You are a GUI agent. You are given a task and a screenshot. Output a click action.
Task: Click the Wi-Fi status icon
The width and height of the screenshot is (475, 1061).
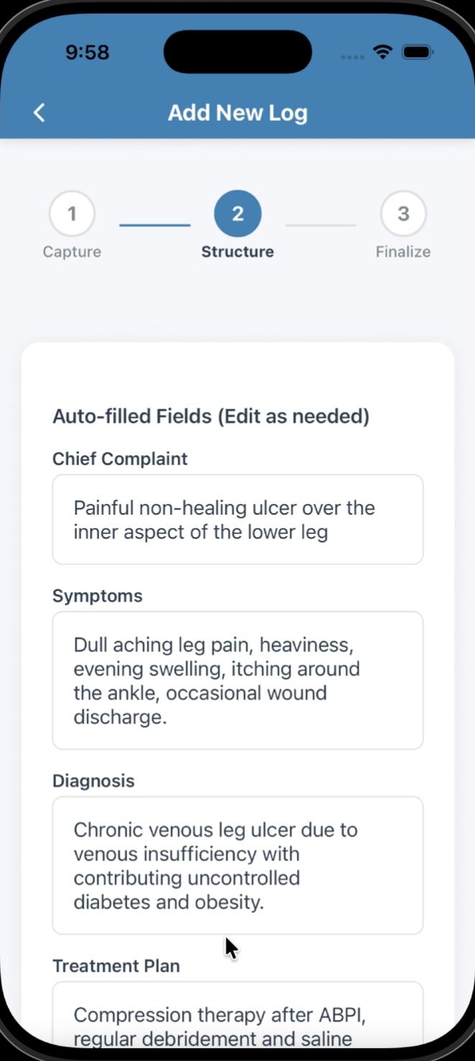pyautogui.click(x=383, y=52)
